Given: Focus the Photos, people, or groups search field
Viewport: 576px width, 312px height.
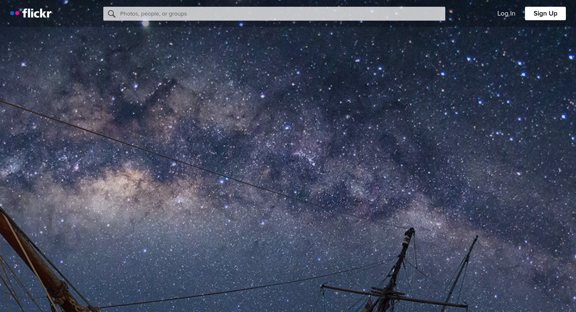Looking at the screenshot, I should 274,13.
